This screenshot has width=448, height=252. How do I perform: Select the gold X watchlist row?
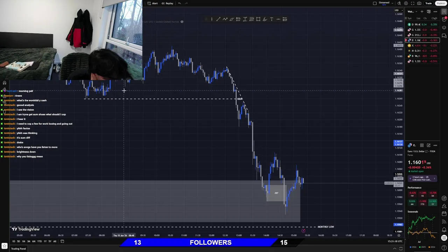click(422, 45)
